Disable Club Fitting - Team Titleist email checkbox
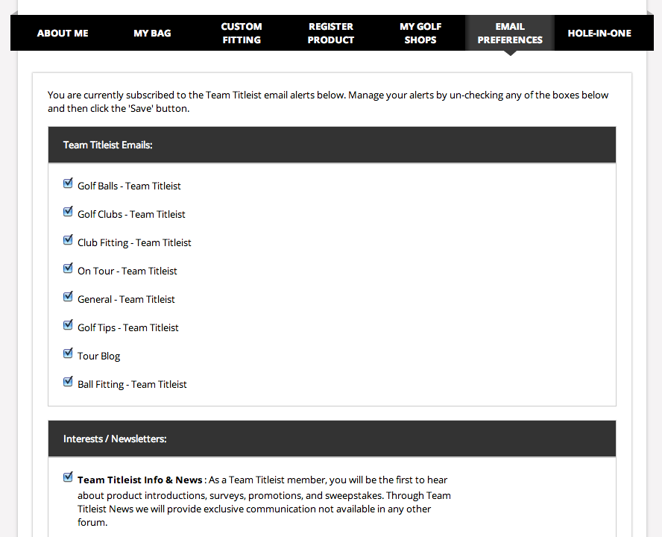Screen dimensions: 662x537 tap(68, 240)
